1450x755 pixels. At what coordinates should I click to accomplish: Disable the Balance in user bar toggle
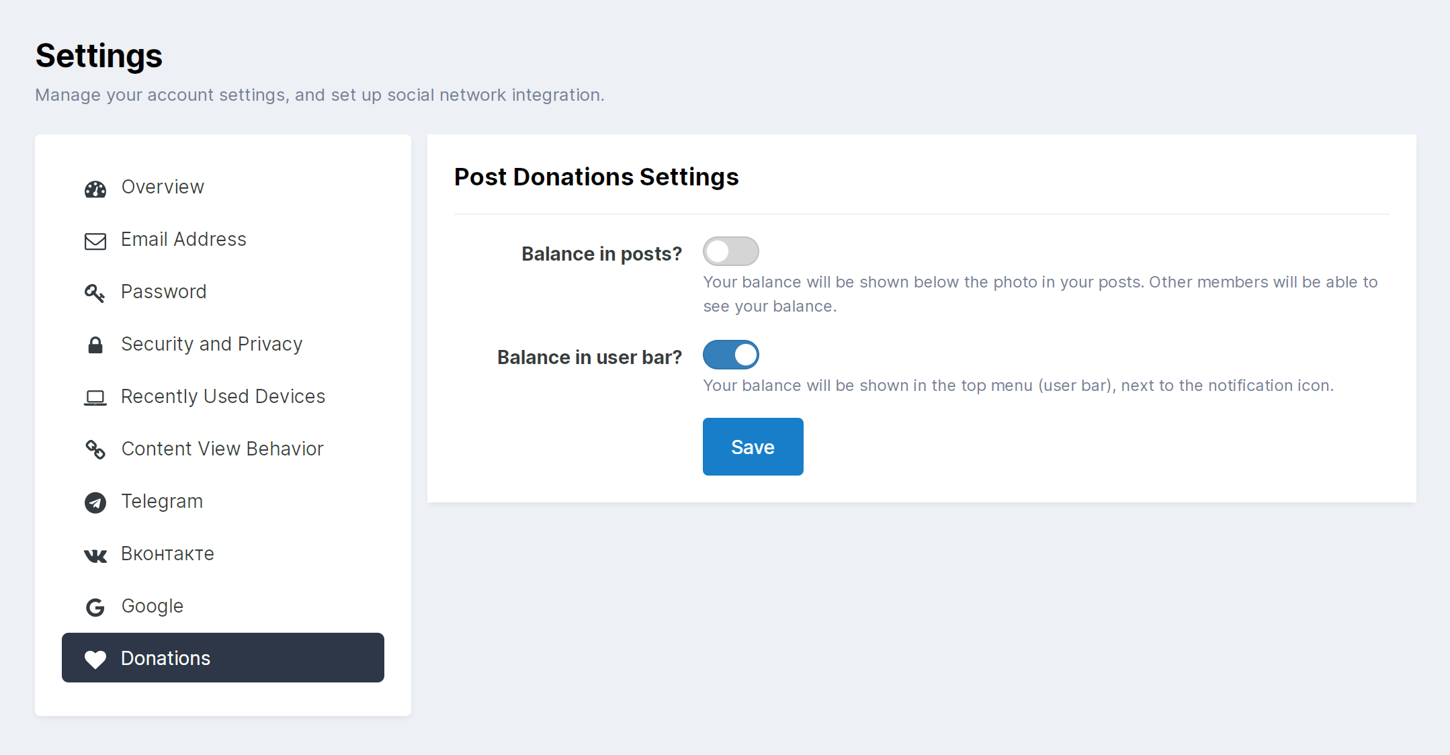[x=731, y=355]
